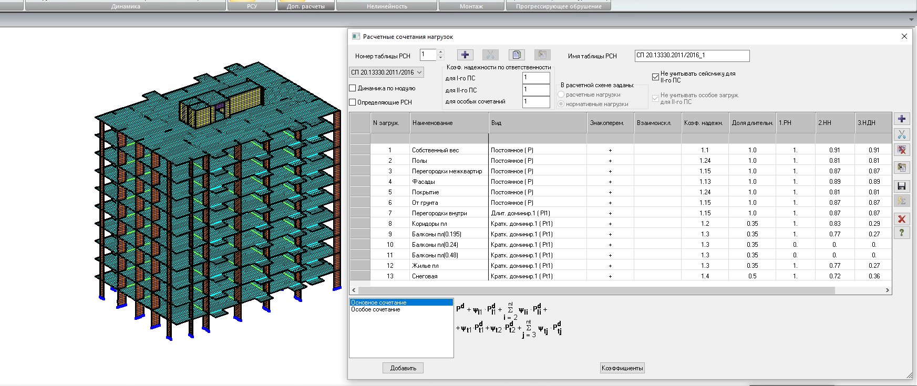
Task: Uncheck Не учитывать сейсмику для II-го ПС
Action: [655, 77]
